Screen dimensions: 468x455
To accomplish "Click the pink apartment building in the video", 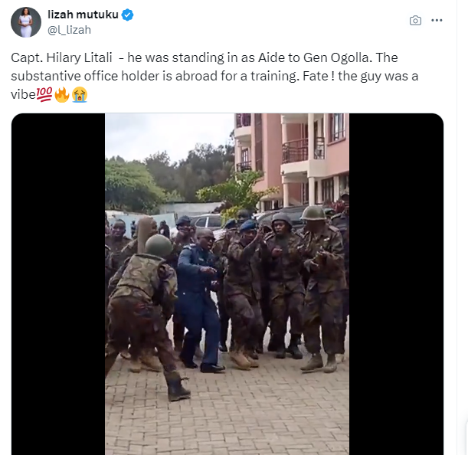I will (x=291, y=160).
